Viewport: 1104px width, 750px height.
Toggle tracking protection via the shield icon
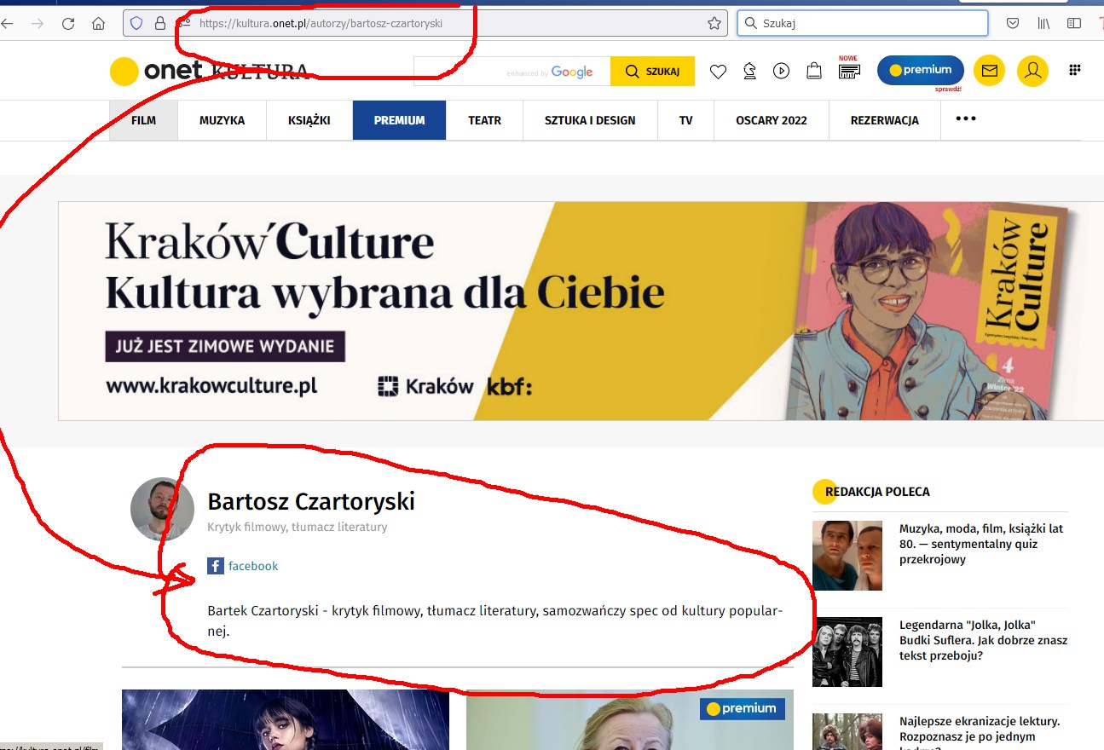(136, 23)
